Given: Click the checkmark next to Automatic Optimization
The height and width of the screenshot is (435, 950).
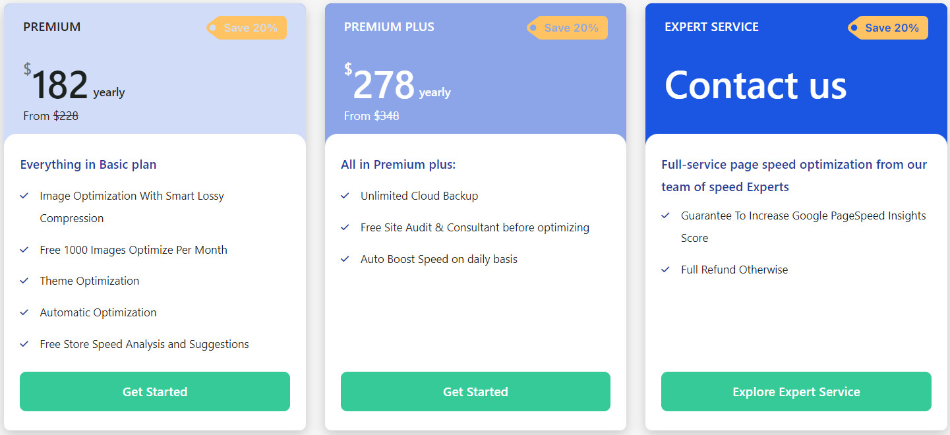Looking at the screenshot, I should tap(24, 312).
